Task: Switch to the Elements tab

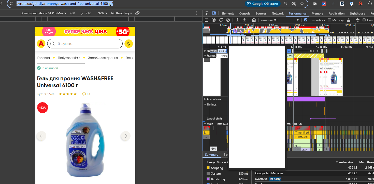Action: [228, 14]
